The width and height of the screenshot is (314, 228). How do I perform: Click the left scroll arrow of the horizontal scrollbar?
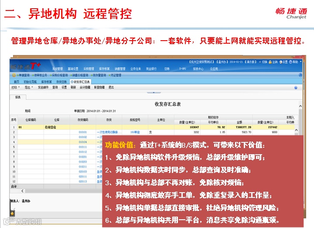(x=22, y=191)
